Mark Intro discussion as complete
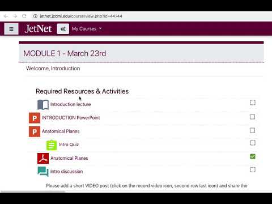The height and width of the screenshot is (204, 272). tap(253, 169)
